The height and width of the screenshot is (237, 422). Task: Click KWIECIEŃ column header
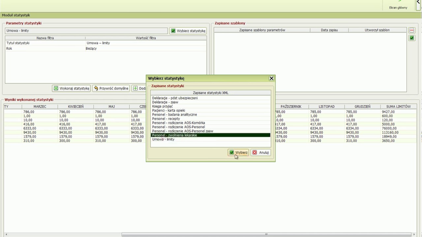(x=76, y=107)
